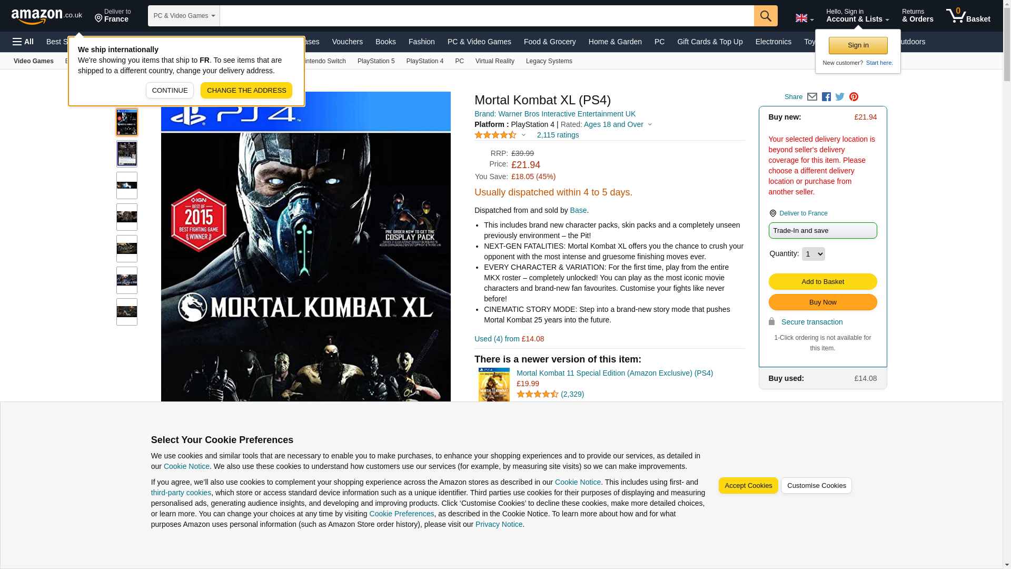Open the All hamburger menu
This screenshot has width=1011, height=569.
click(23, 42)
